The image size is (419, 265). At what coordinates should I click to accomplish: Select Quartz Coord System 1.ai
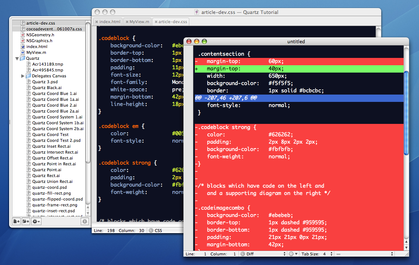[57, 117]
